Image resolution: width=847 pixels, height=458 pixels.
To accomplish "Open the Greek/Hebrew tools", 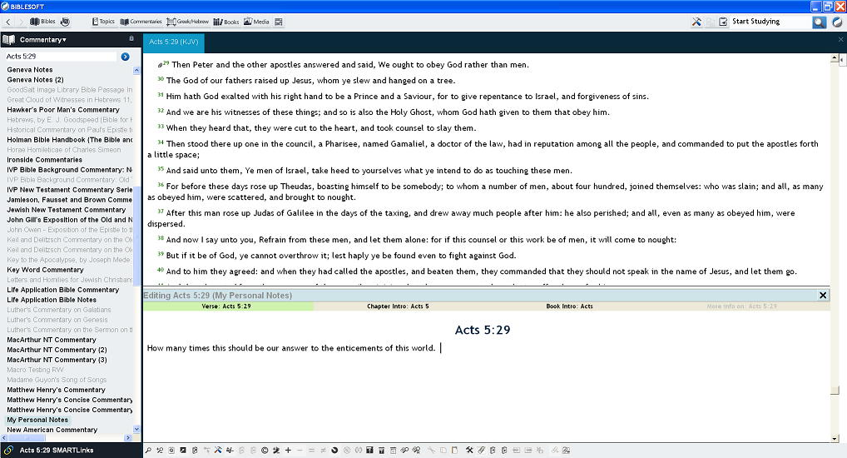I will [187, 22].
